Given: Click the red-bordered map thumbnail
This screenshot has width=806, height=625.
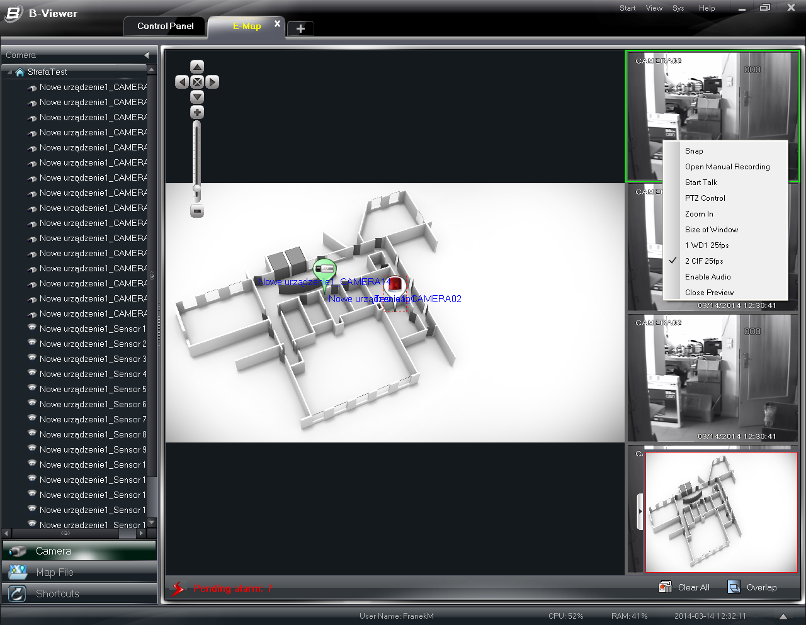Looking at the screenshot, I should 722,512.
